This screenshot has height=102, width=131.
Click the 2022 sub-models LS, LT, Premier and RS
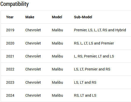92,69
